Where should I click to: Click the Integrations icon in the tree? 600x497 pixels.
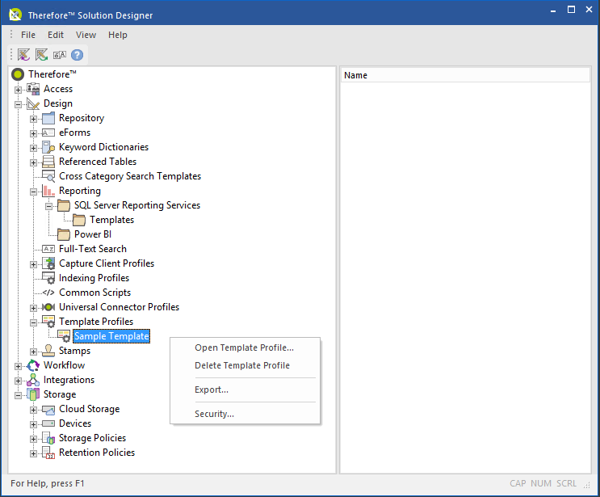point(33,380)
